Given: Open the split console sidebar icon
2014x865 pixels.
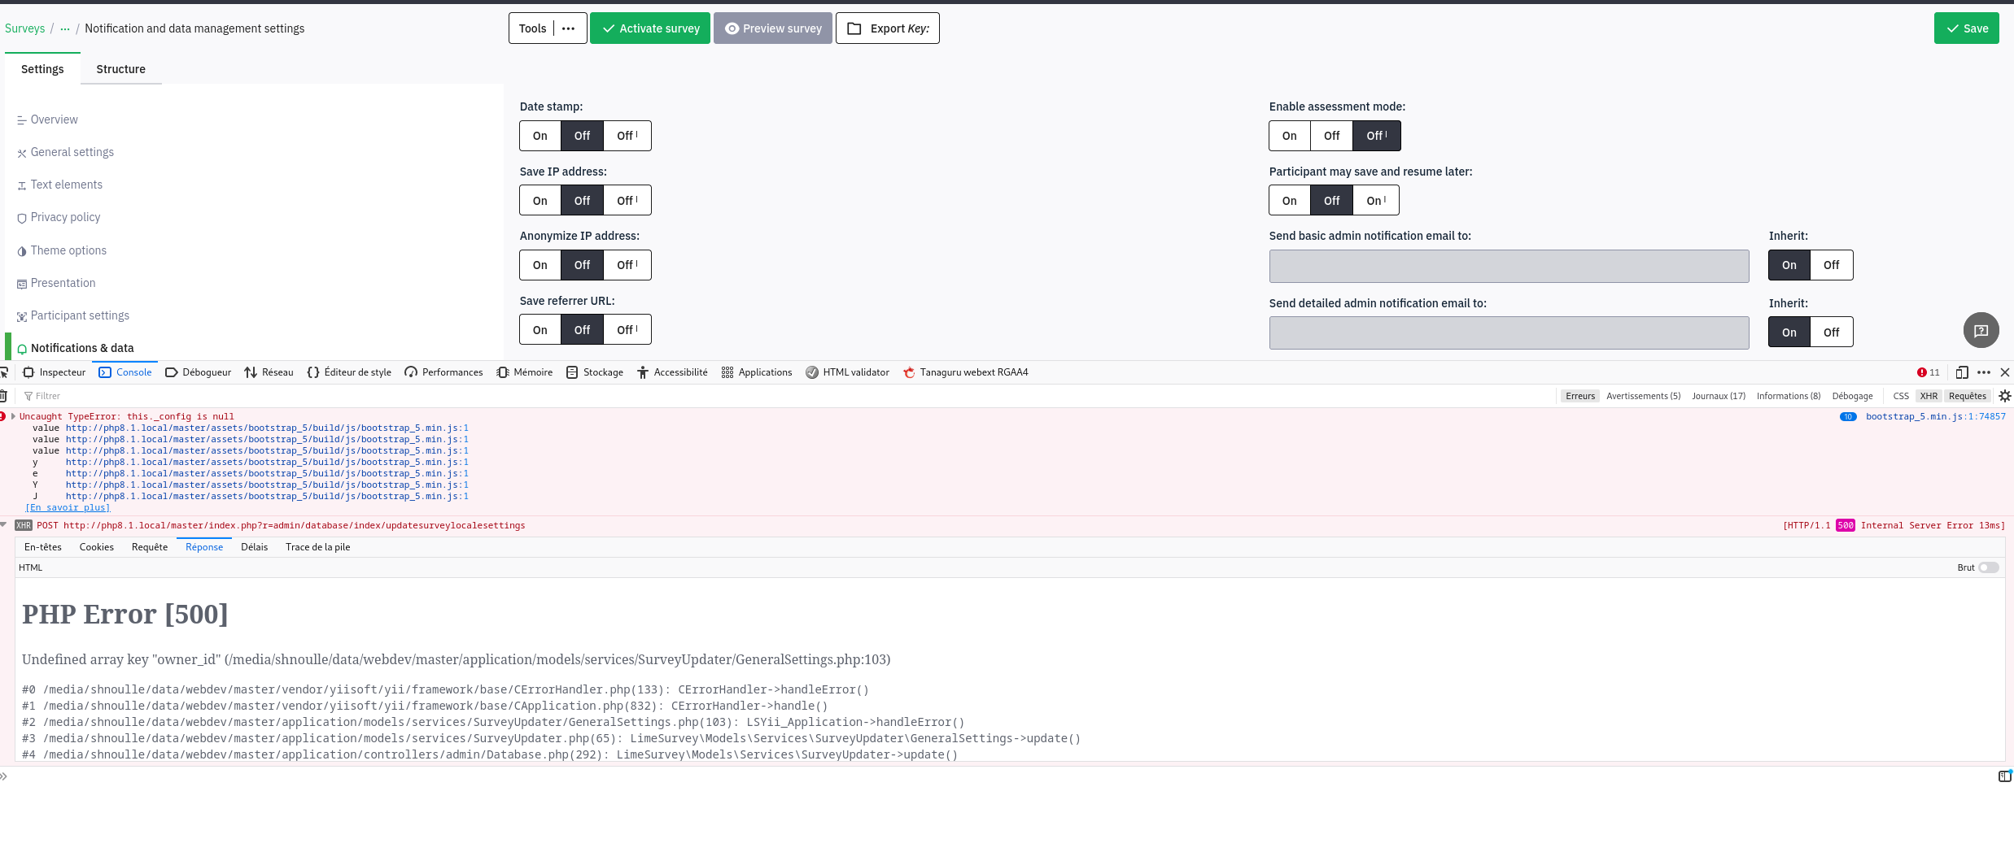Looking at the screenshot, I should 2004,776.
